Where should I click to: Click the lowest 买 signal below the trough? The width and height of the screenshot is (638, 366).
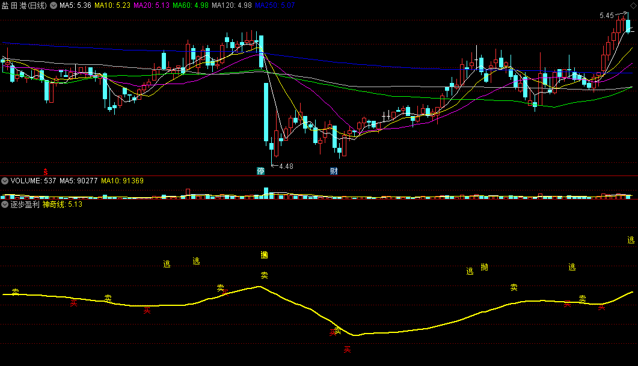[x=347, y=349]
